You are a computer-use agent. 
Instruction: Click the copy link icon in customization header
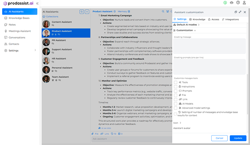pyautogui.click(x=240, y=12)
